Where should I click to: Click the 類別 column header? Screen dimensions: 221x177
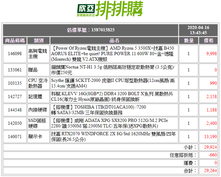38,40
